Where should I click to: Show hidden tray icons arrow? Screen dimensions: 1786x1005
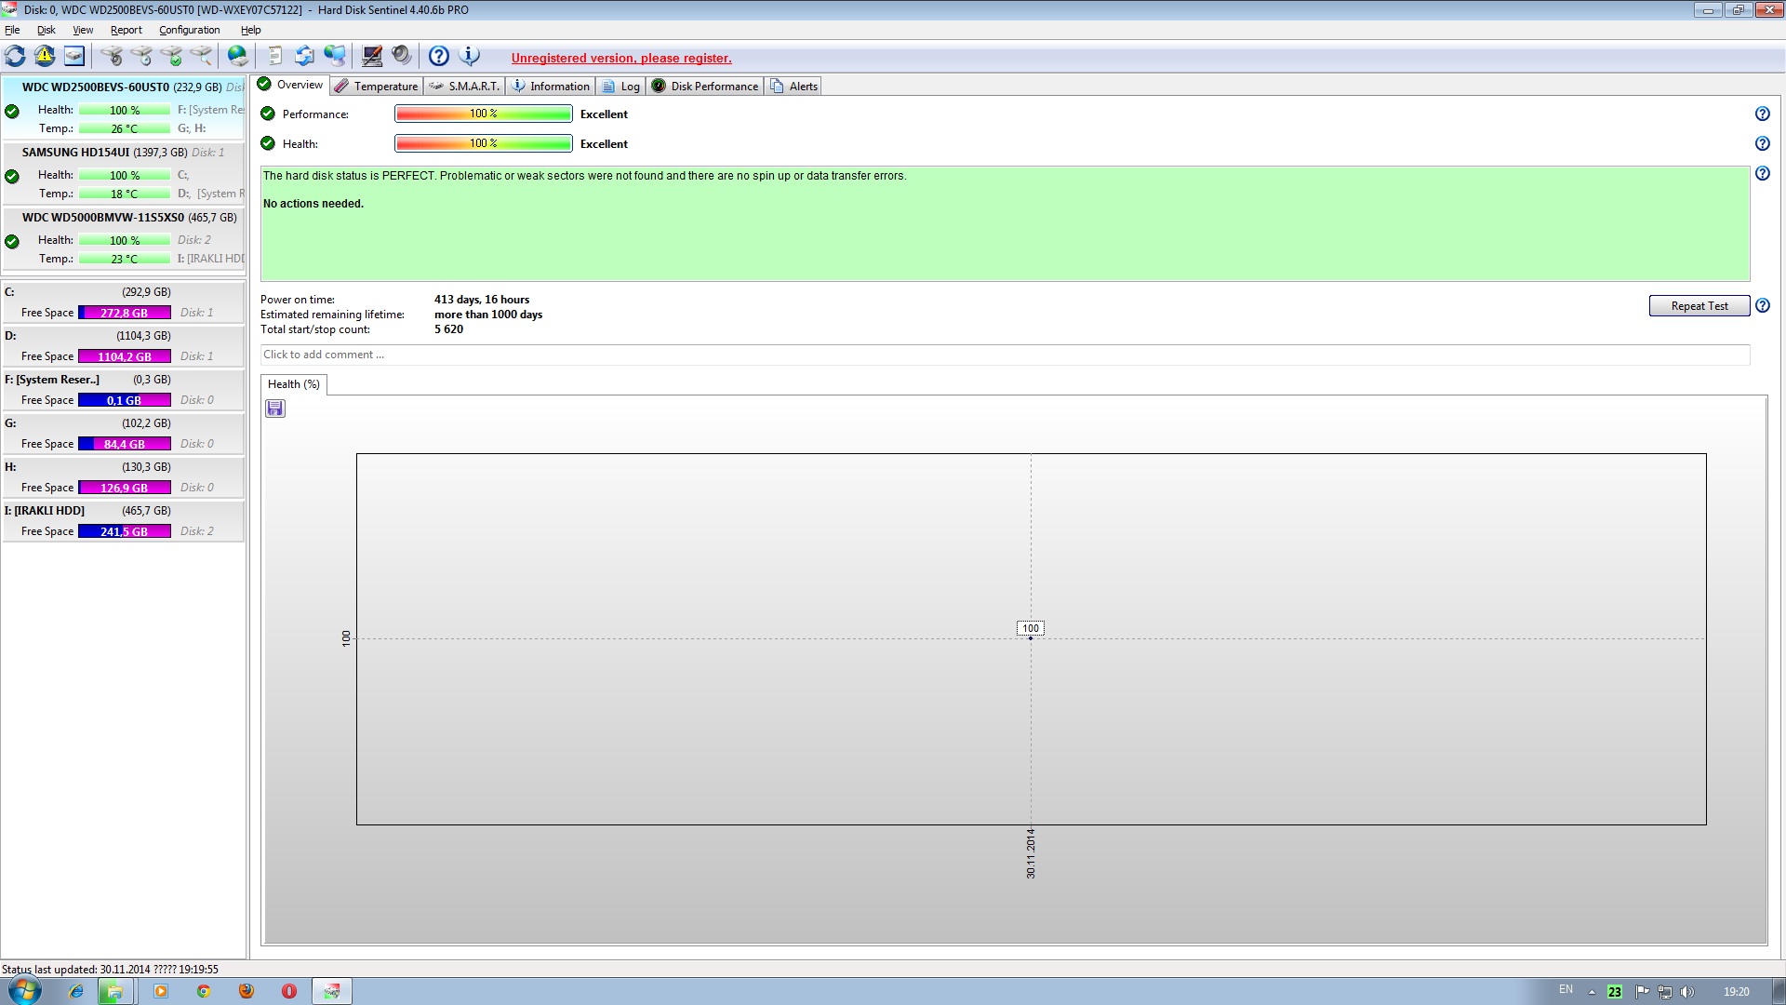1592,992
